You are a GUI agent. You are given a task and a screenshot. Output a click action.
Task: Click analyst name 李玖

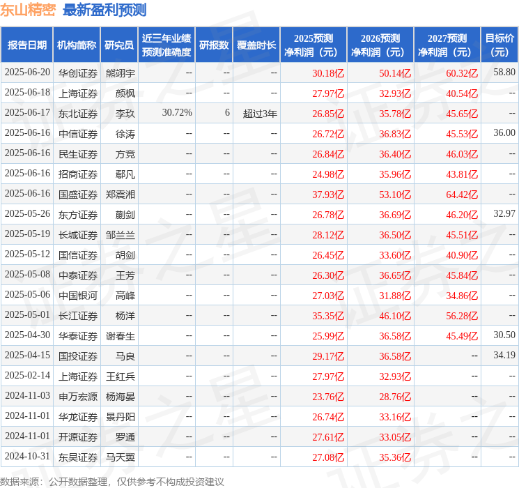(125, 114)
